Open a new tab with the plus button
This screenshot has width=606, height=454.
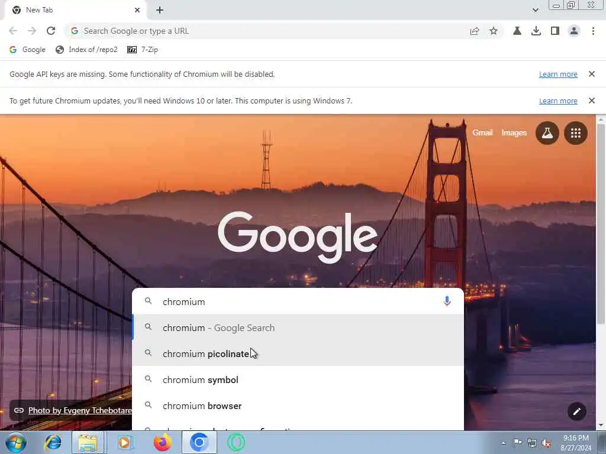pos(160,10)
